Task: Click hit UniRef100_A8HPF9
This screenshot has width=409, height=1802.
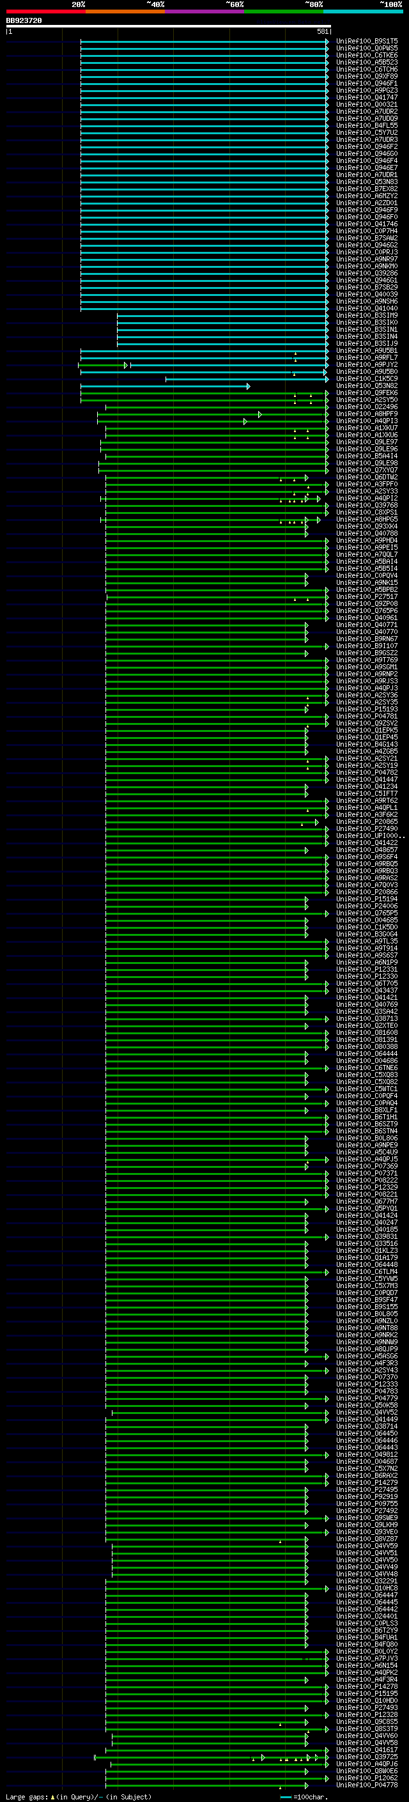Action: pos(367,414)
